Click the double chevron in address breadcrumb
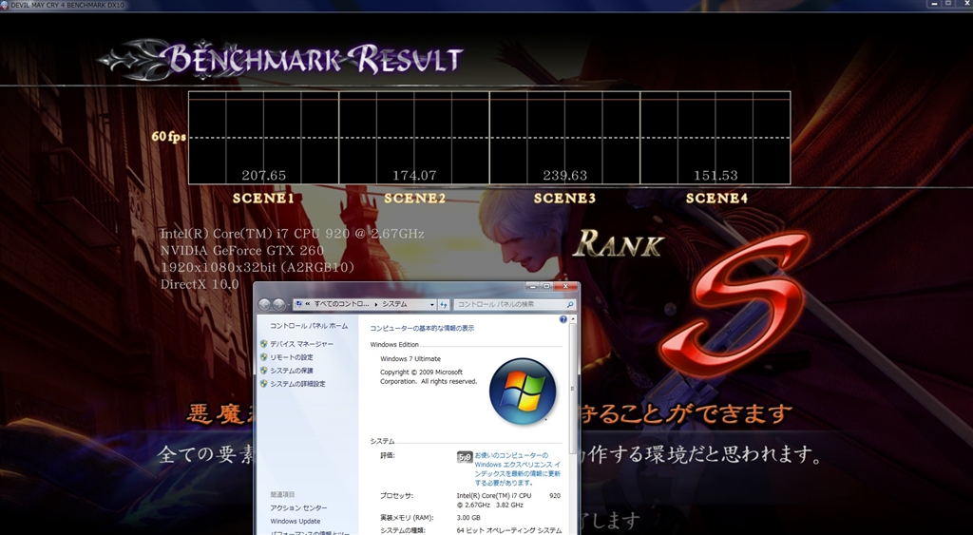 coord(308,304)
